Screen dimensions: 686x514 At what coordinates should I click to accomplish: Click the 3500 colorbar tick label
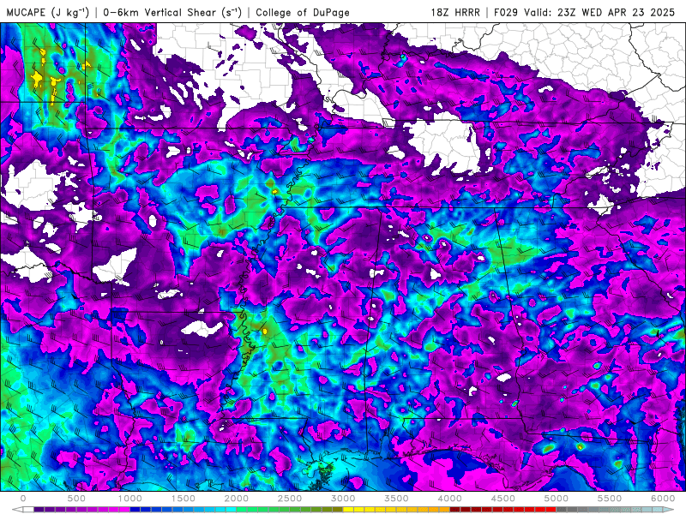397,499
